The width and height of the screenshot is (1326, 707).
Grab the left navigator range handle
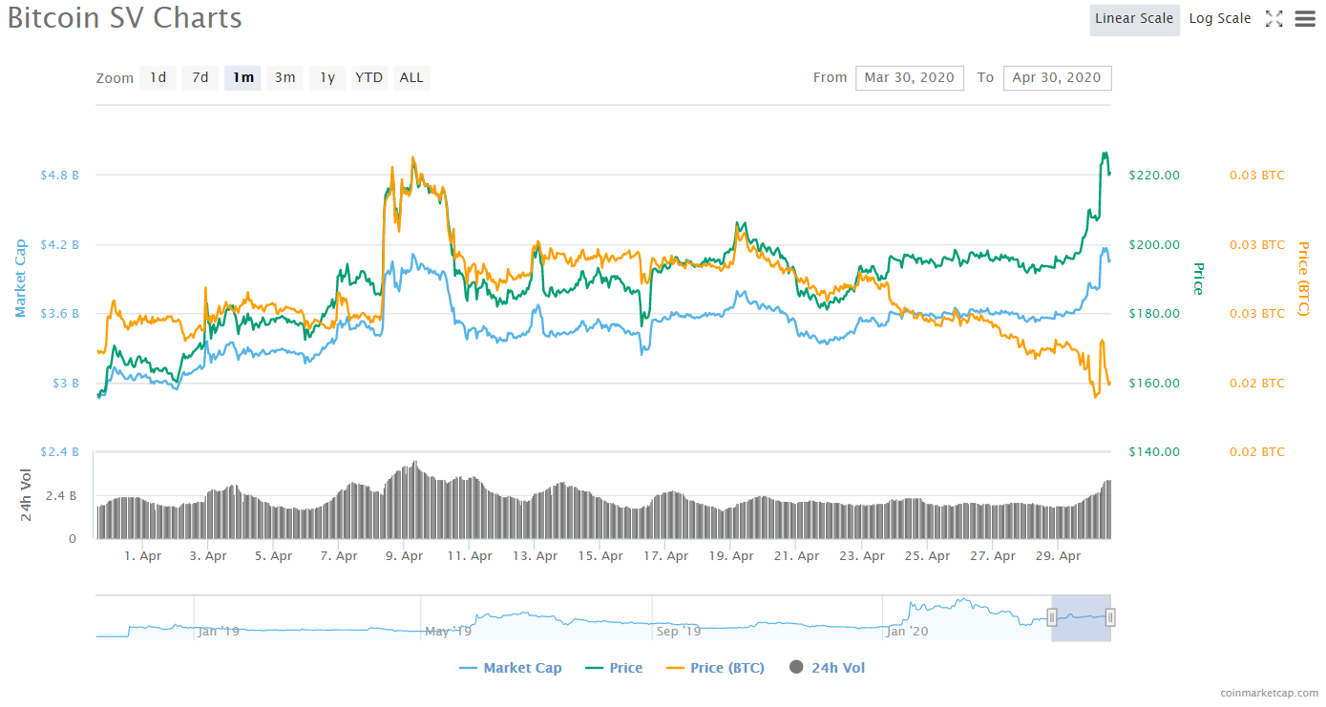pos(1052,617)
